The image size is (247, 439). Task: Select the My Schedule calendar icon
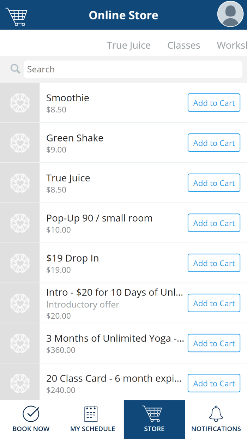pyautogui.click(x=92, y=414)
